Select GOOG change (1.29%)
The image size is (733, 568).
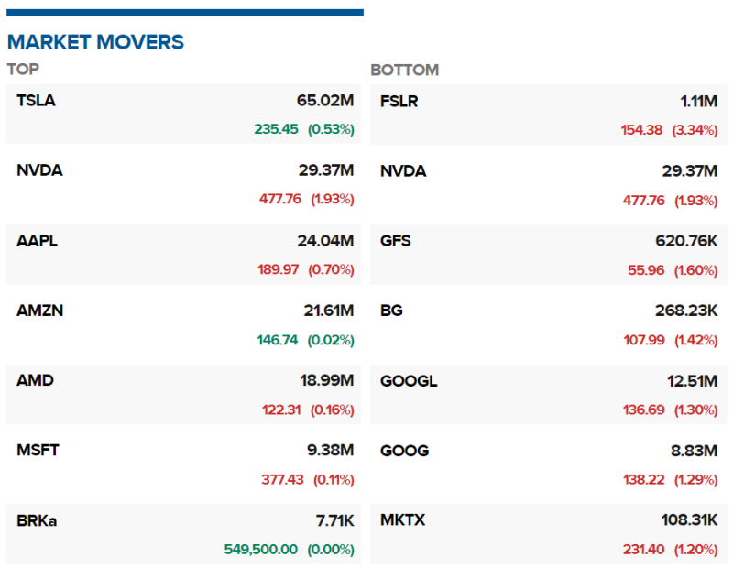pos(696,480)
